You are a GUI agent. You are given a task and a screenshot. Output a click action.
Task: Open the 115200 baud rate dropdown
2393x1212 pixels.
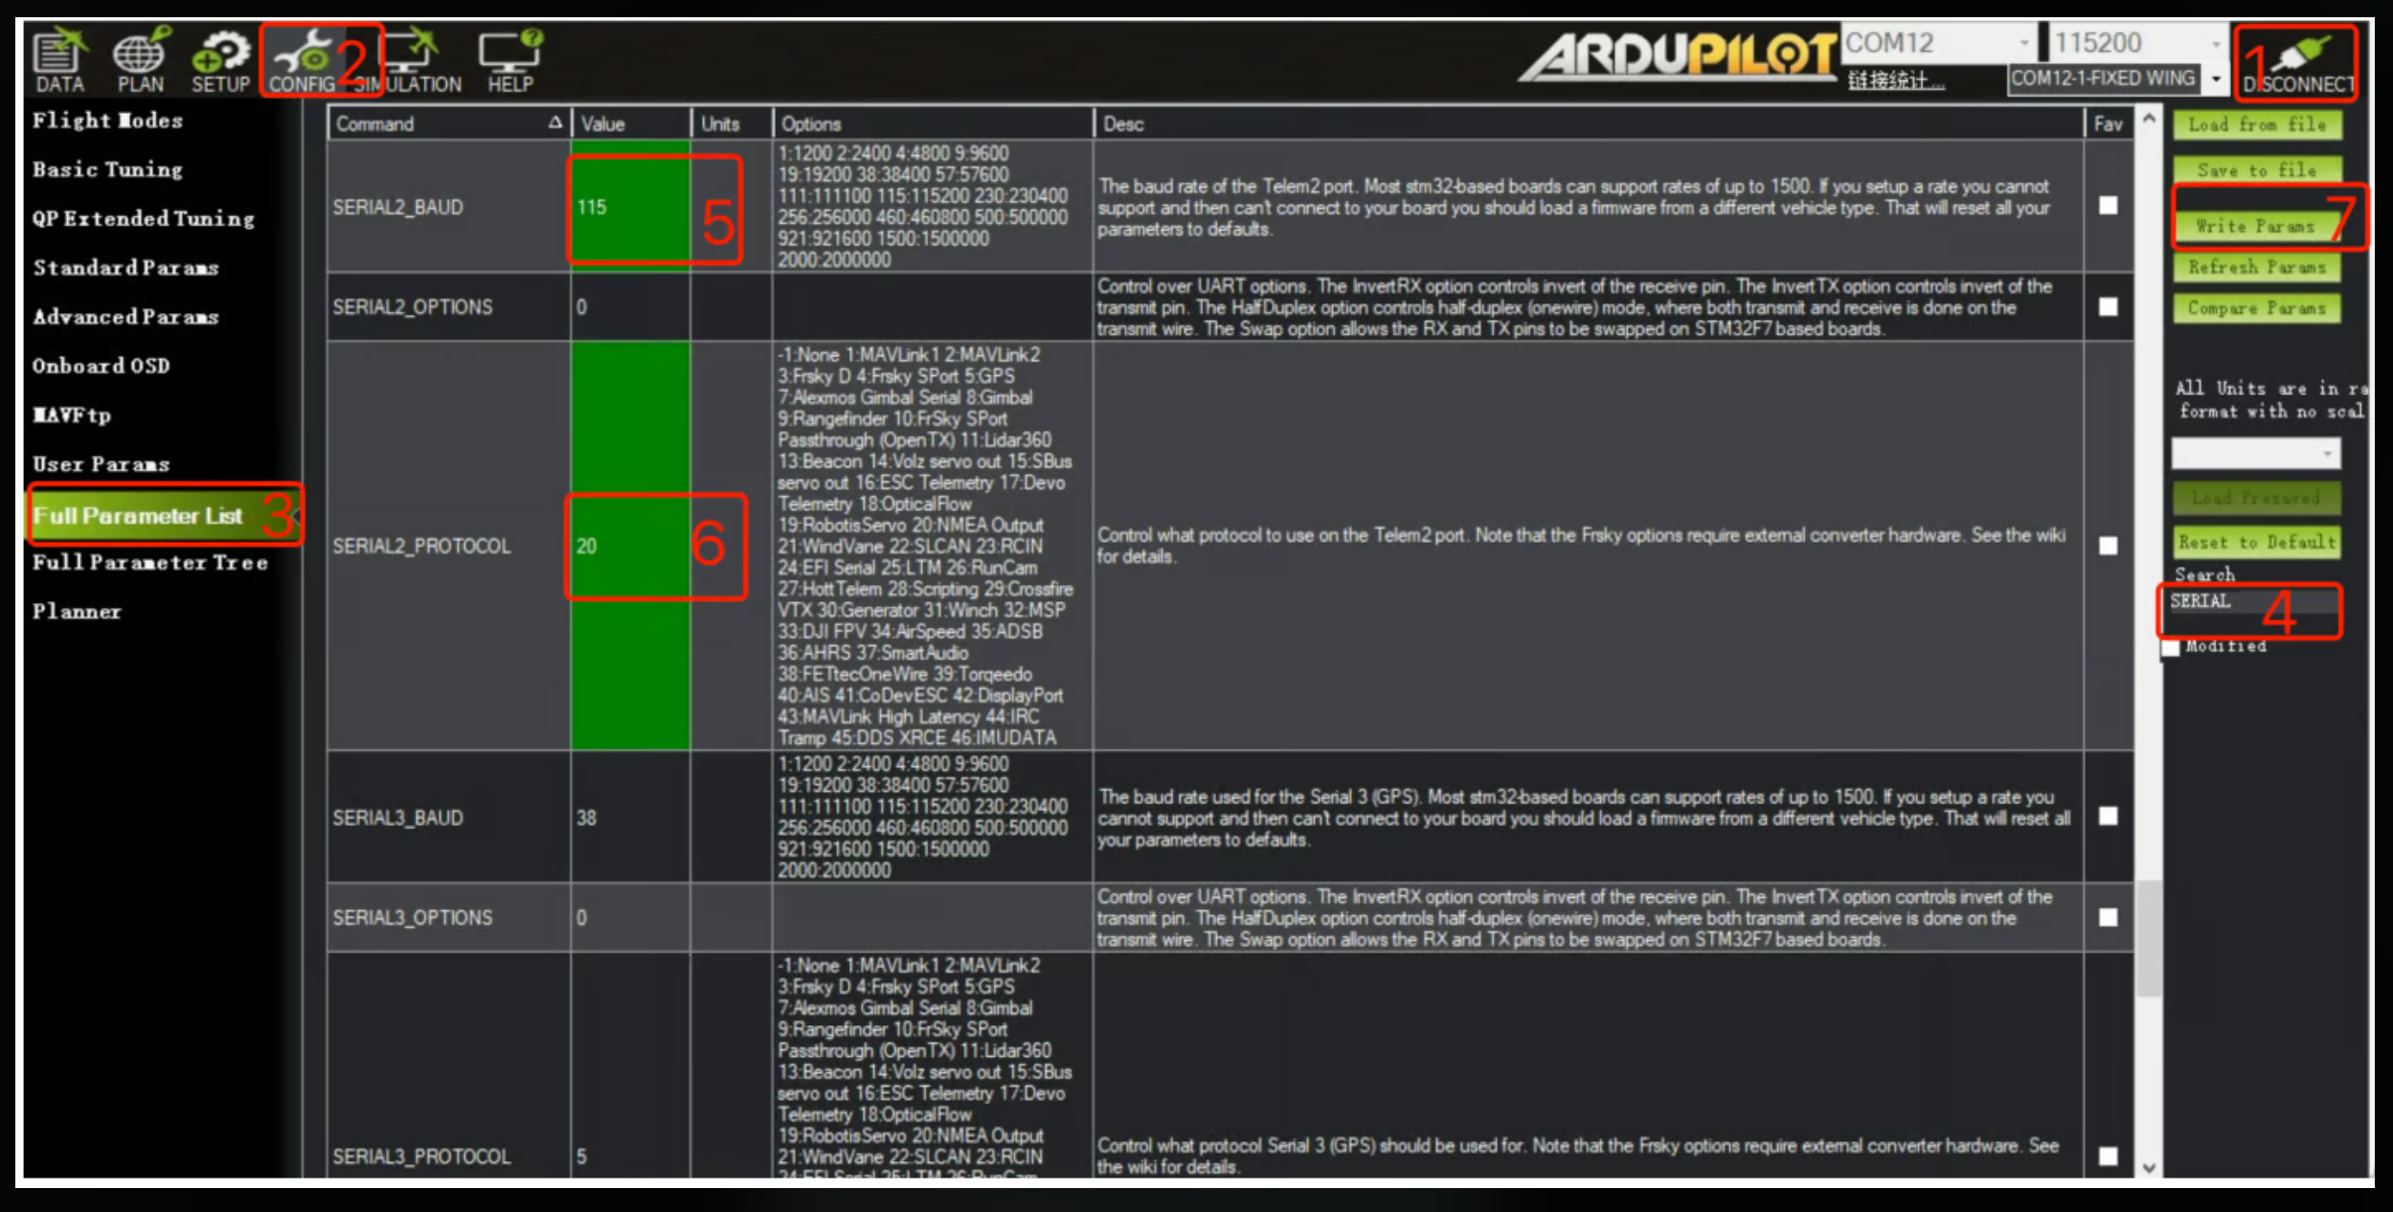coord(2215,43)
